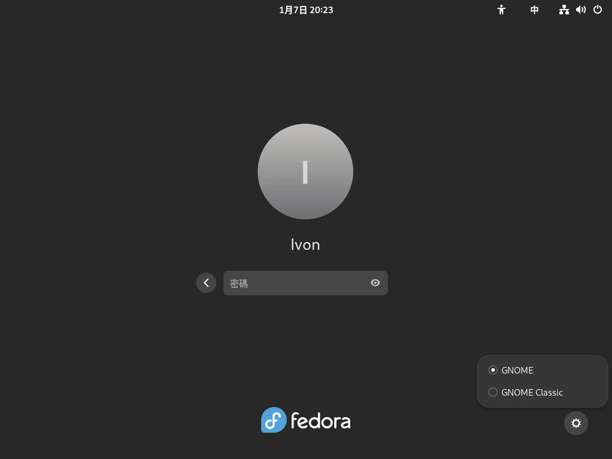Click the 密碼 placeholder text
The width and height of the screenshot is (612, 459).
(239, 283)
